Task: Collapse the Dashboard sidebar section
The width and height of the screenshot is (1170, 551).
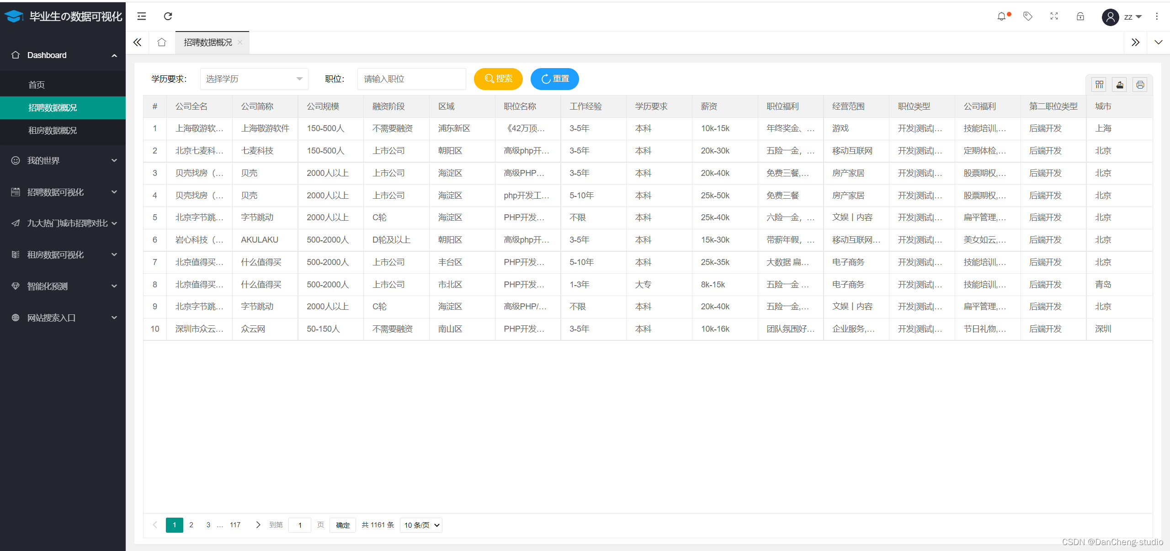Action: pos(63,55)
